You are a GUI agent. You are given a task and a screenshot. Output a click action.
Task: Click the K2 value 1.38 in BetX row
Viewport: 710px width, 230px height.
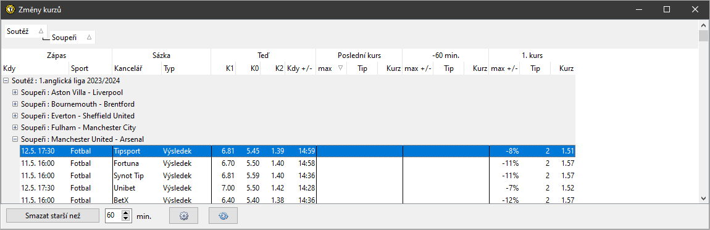click(277, 200)
